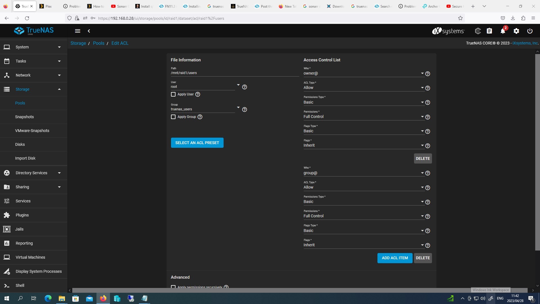
Task: Open Disks under Storage
Action: (x=33, y=144)
